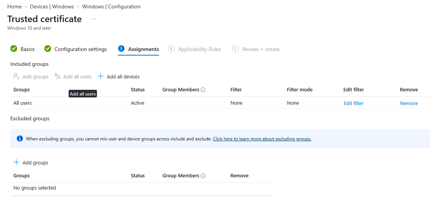Click the Filter value None for All users
Screen dimensions: 433x223
click(237, 103)
